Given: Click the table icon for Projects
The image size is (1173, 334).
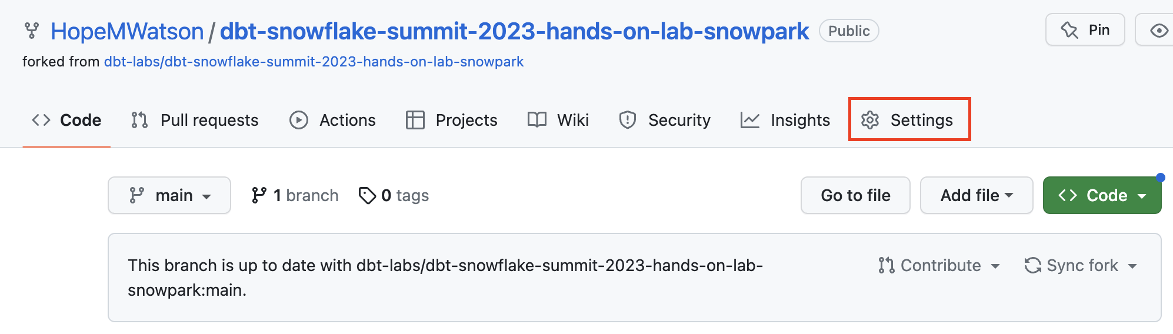Looking at the screenshot, I should pos(415,120).
